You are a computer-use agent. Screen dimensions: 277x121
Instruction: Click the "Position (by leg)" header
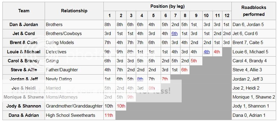pyautogui.click(x=167, y=6)
